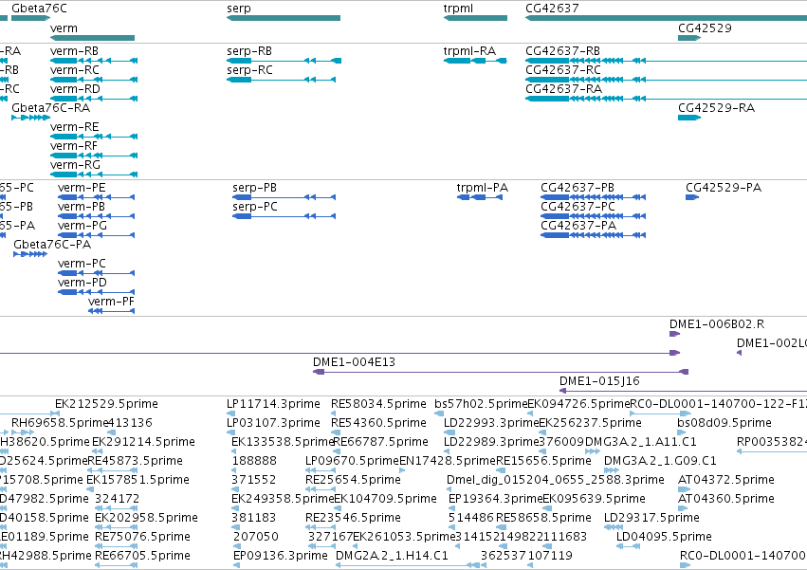Click protein verm-PC
The image size is (807, 570).
tap(82, 264)
